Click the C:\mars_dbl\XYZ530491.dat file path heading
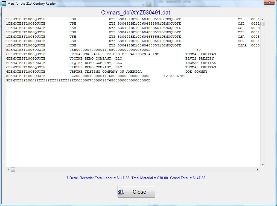This screenshot has width=277, height=206. pos(136,13)
